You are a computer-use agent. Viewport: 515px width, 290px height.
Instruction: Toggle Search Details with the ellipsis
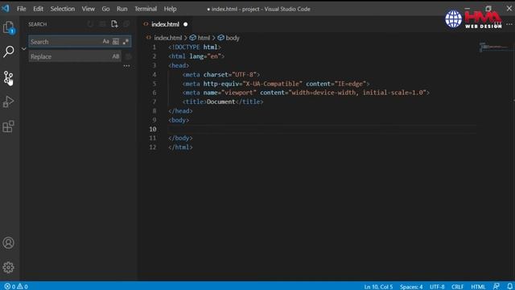126,66
